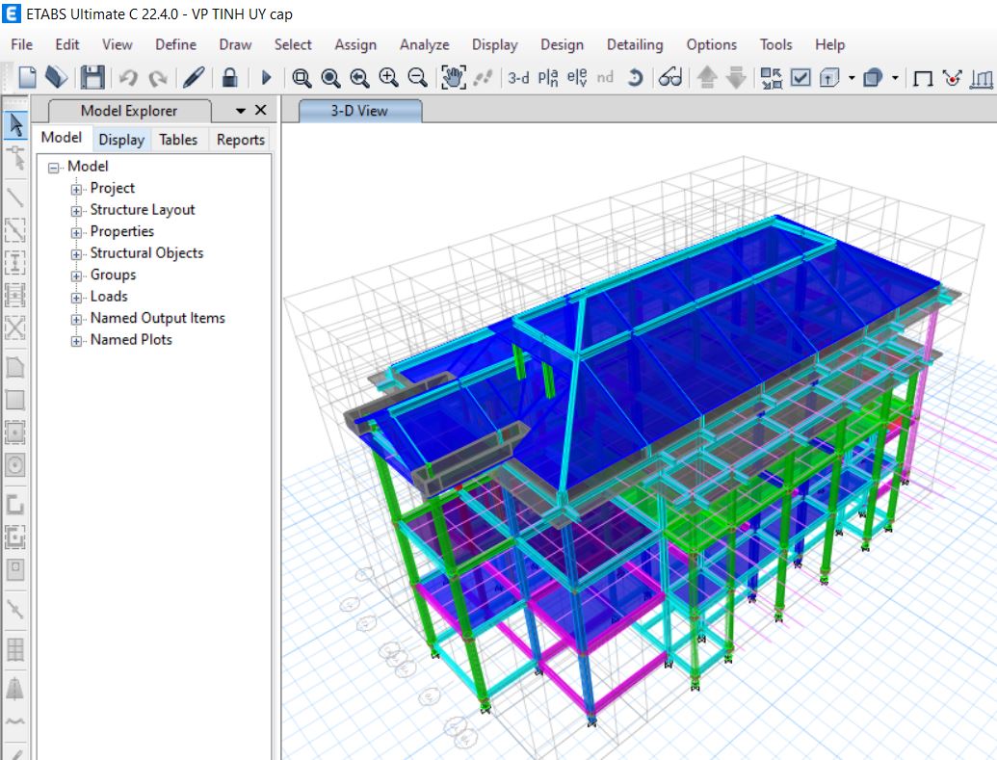Restore full view zoom icon
The image size is (997, 760).
330,78
